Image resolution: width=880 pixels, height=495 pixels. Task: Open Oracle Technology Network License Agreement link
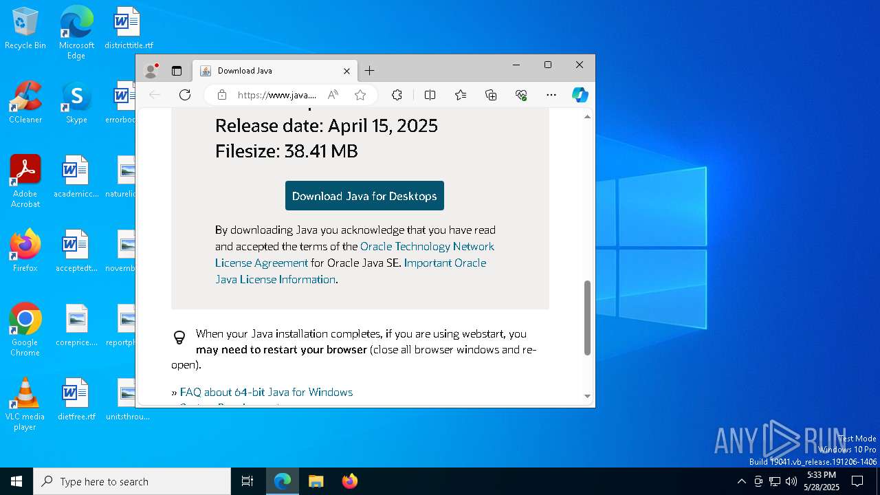pyautogui.click(x=355, y=254)
